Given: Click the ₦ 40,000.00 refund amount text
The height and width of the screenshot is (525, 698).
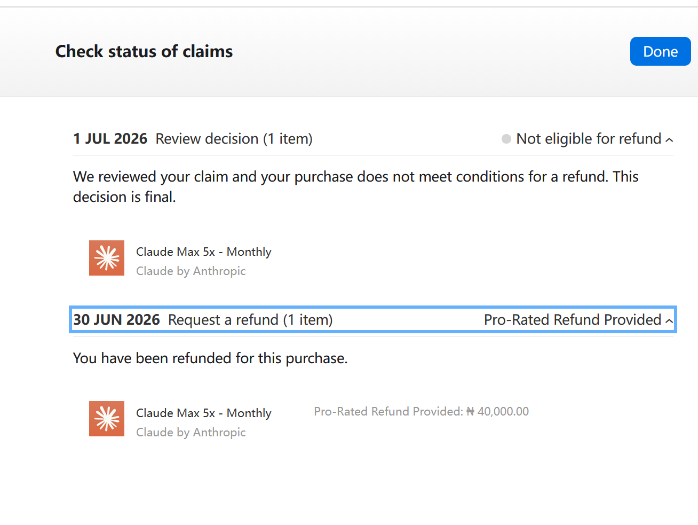Looking at the screenshot, I should pos(497,411).
